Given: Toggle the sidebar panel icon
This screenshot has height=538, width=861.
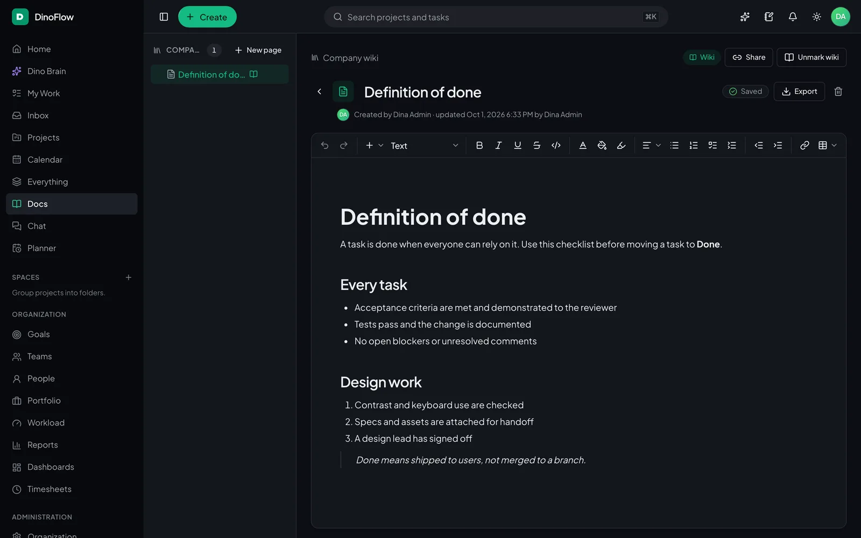Looking at the screenshot, I should [x=164, y=17].
